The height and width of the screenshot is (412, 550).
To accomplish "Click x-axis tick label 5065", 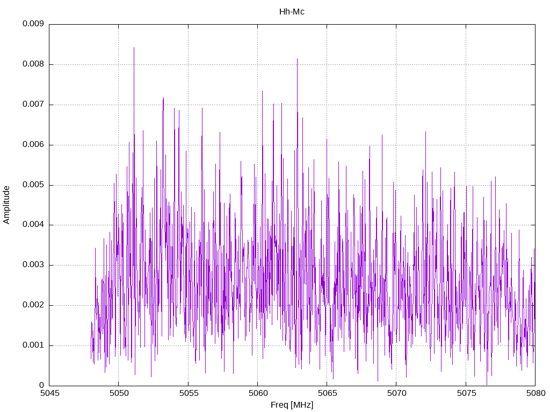I will 327,393.
